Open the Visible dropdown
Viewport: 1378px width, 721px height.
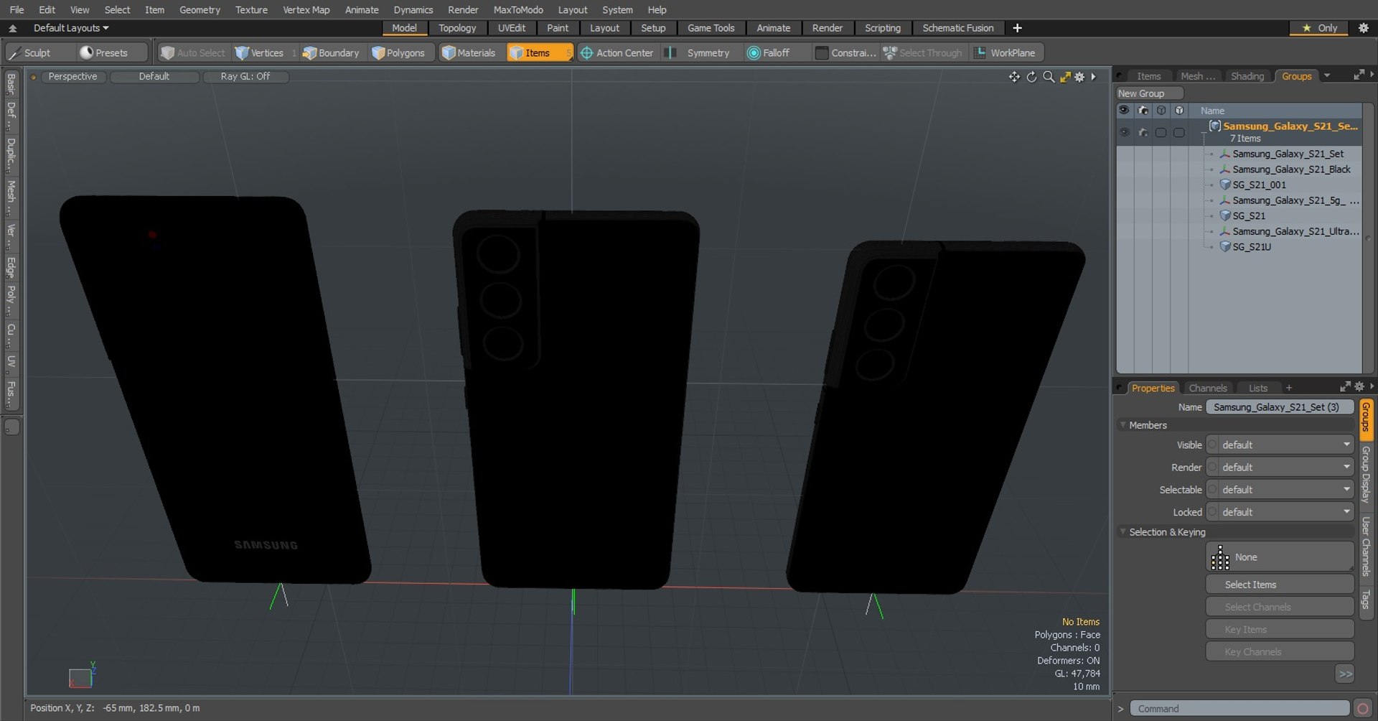point(1280,445)
